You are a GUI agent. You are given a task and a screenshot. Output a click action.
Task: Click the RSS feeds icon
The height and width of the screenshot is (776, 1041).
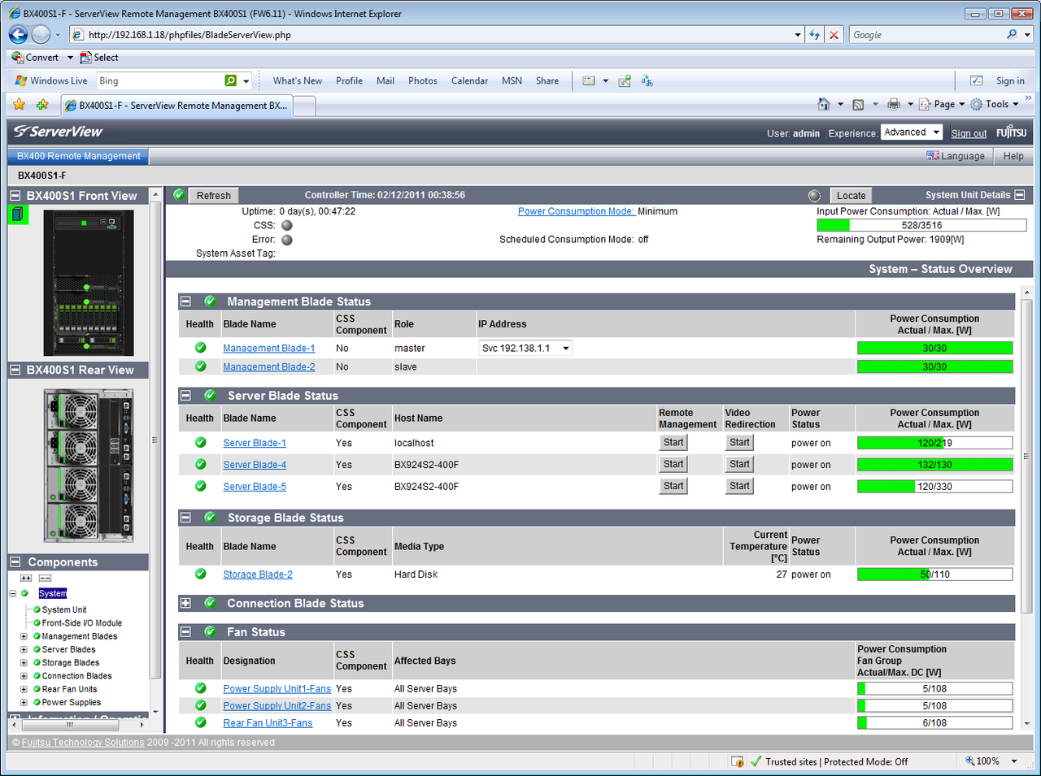point(858,104)
